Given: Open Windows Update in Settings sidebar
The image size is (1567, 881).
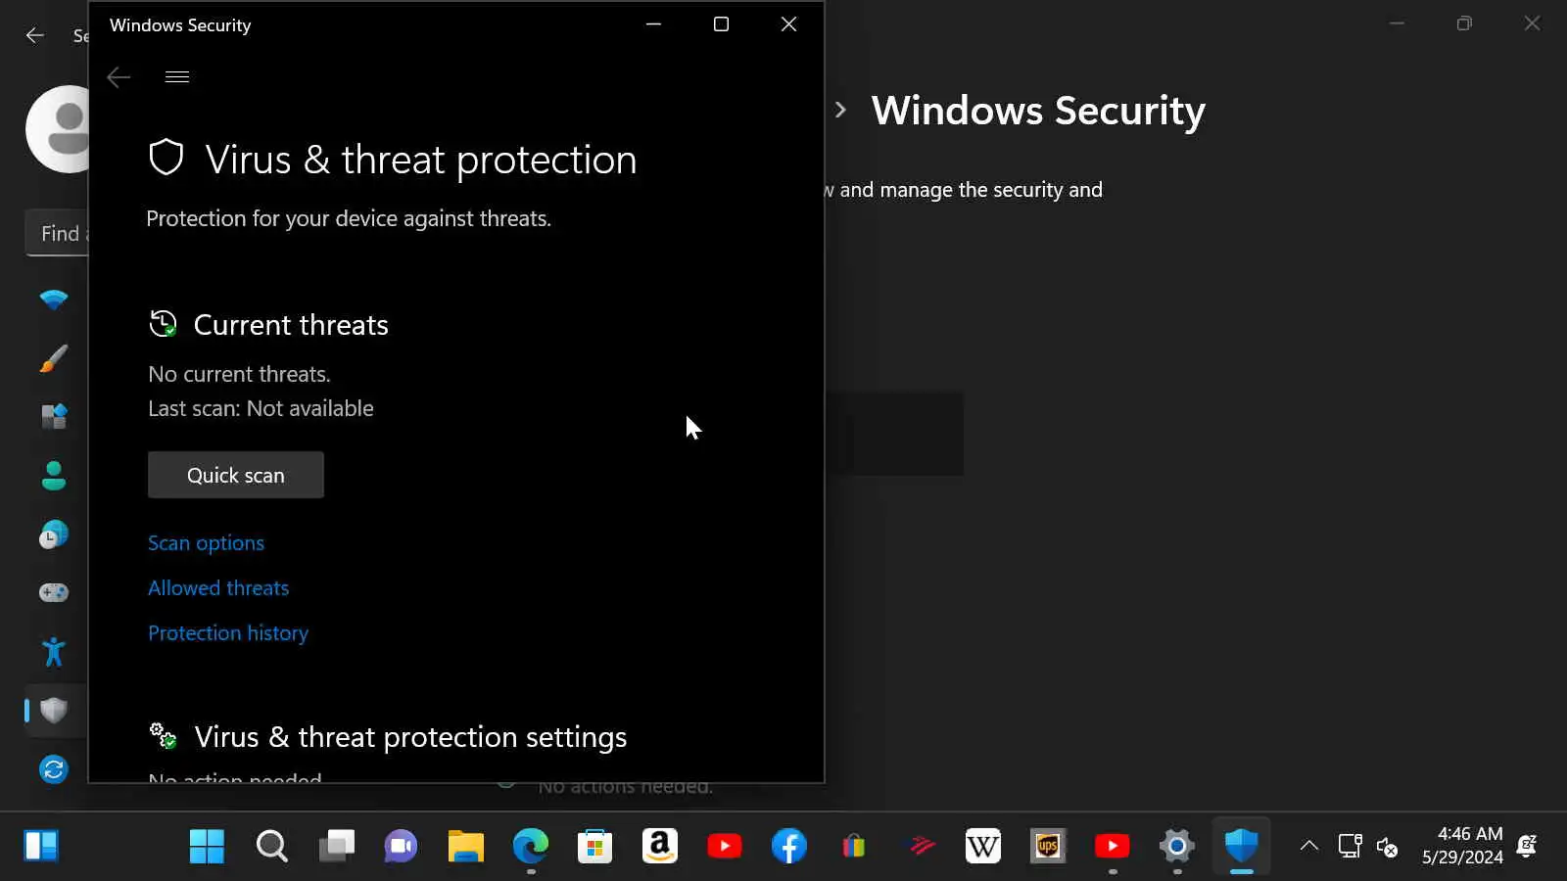Looking at the screenshot, I should pos(54,769).
